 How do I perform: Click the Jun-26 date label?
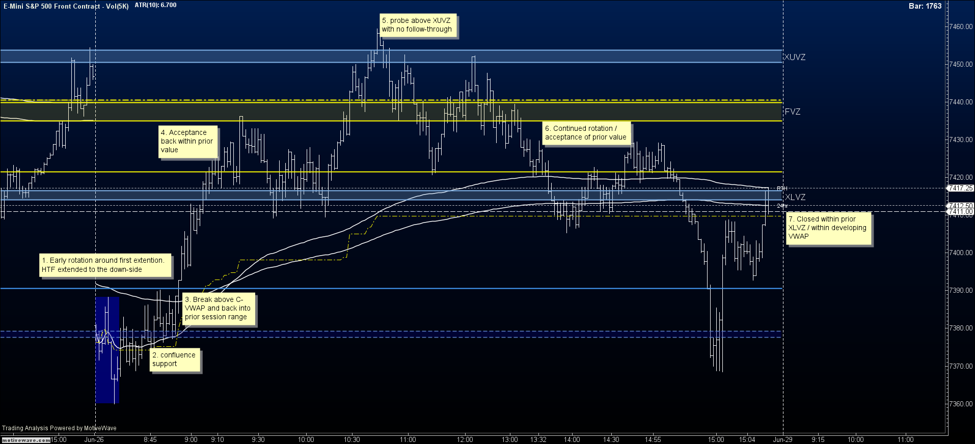click(x=94, y=439)
